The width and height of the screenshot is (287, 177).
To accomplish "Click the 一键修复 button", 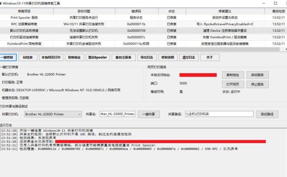I will pos(8,58).
